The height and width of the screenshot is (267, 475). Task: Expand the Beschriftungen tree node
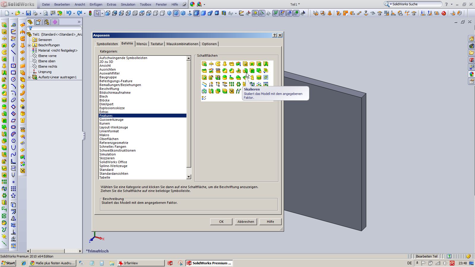[29, 45]
